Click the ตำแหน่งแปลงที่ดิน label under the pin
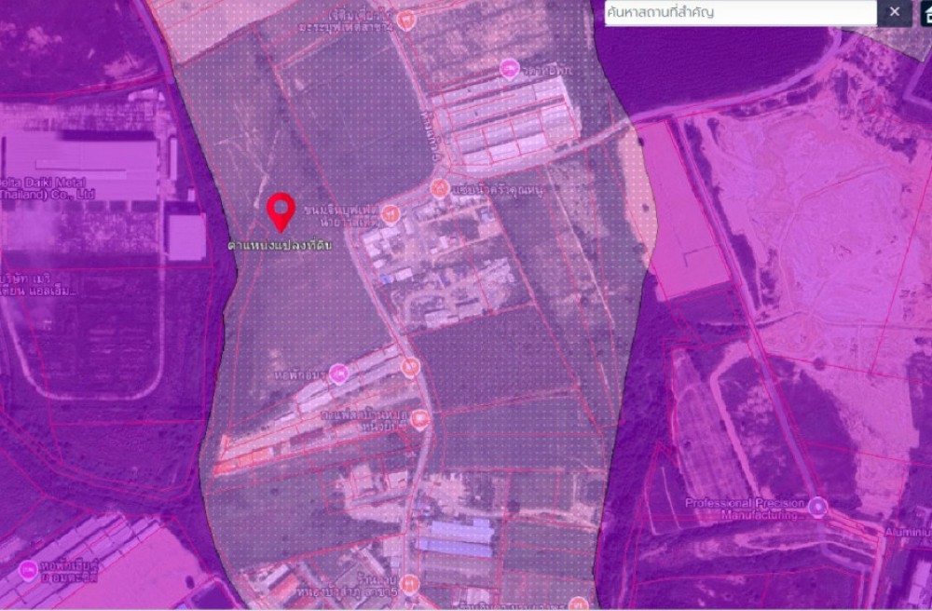The height and width of the screenshot is (611, 932). pyautogui.click(x=280, y=246)
